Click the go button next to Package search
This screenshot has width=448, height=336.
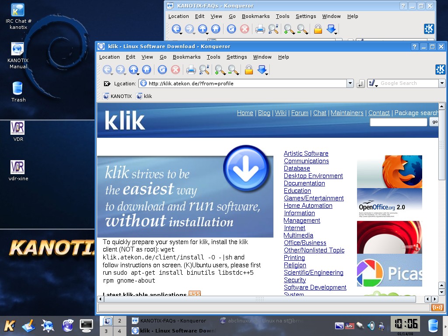pyautogui.click(x=434, y=122)
